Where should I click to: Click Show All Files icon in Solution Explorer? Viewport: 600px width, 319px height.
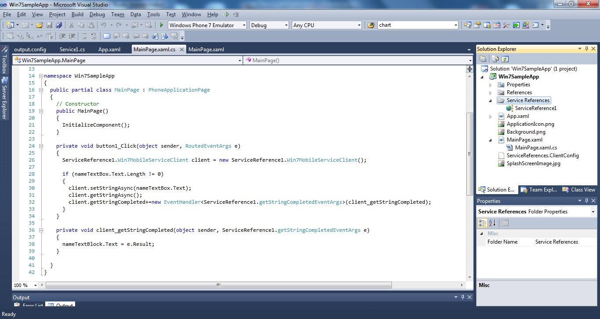coord(496,59)
